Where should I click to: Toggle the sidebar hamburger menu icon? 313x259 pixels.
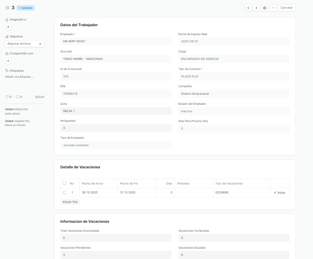click(x=7, y=8)
